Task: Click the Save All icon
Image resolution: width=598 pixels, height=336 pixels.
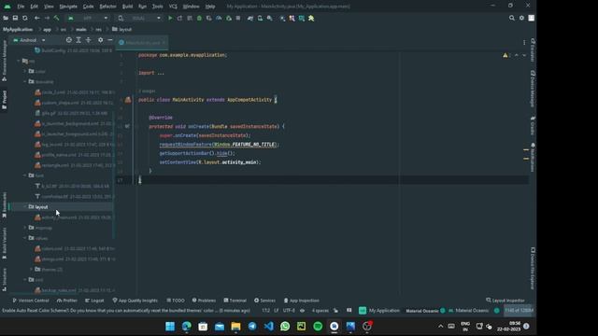Action: (15, 18)
